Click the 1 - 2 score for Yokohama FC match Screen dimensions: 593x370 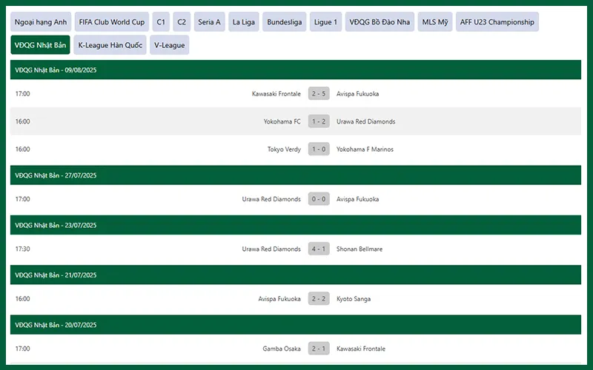319,121
